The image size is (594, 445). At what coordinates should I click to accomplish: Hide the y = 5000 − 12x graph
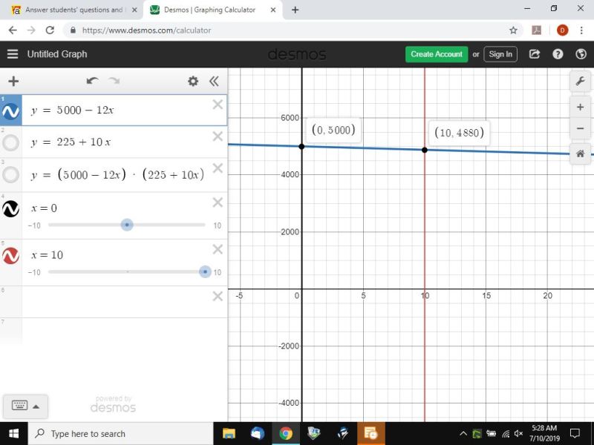pos(11,111)
